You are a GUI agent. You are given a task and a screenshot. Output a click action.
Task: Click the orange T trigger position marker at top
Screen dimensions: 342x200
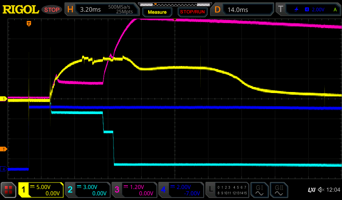(29, 24)
